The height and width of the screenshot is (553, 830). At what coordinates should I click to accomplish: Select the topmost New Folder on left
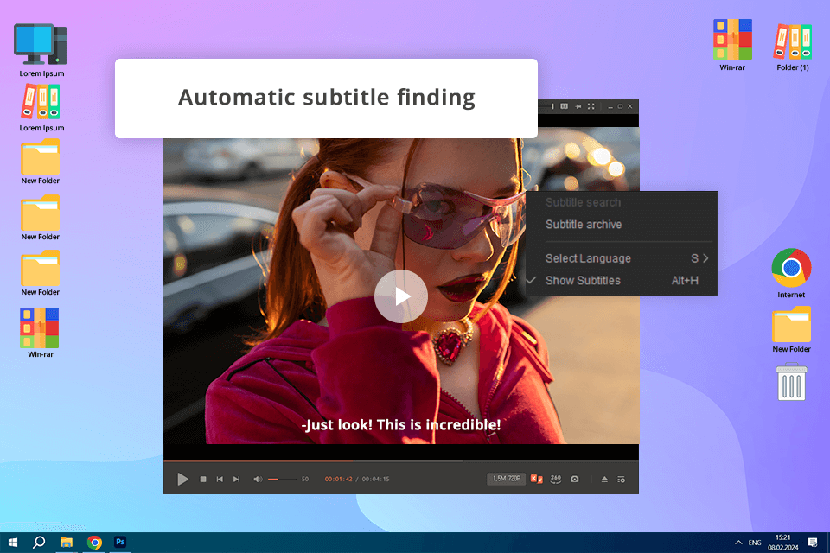click(41, 162)
